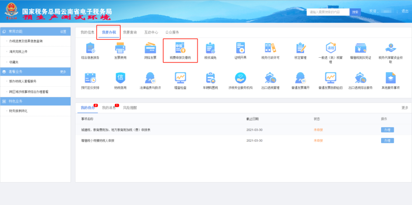Image resolution: width=412 pixels, height=205 pixels.
Task: Switch to 我要办税 tab
Action: (109, 32)
